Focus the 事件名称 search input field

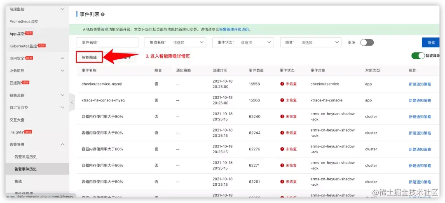coord(107,42)
